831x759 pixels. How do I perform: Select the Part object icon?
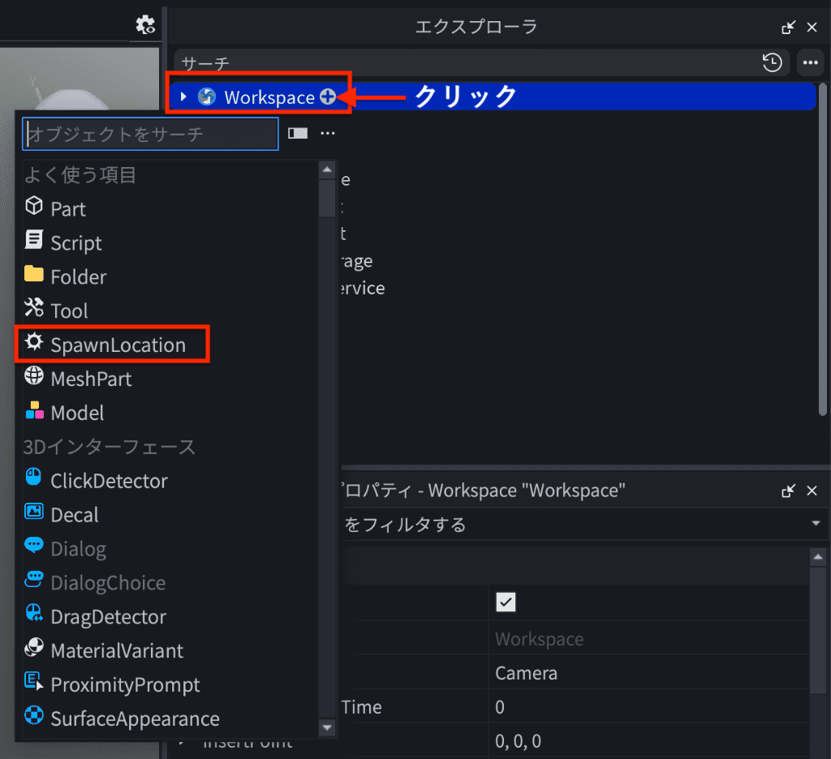[x=34, y=207]
